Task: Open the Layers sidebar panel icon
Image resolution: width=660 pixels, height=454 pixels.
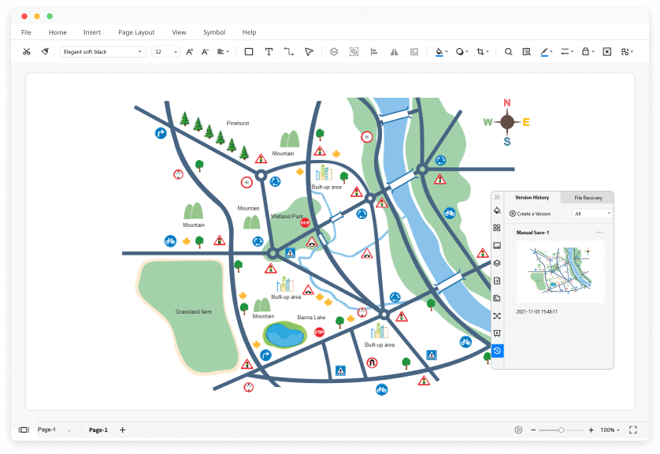Action: (497, 263)
